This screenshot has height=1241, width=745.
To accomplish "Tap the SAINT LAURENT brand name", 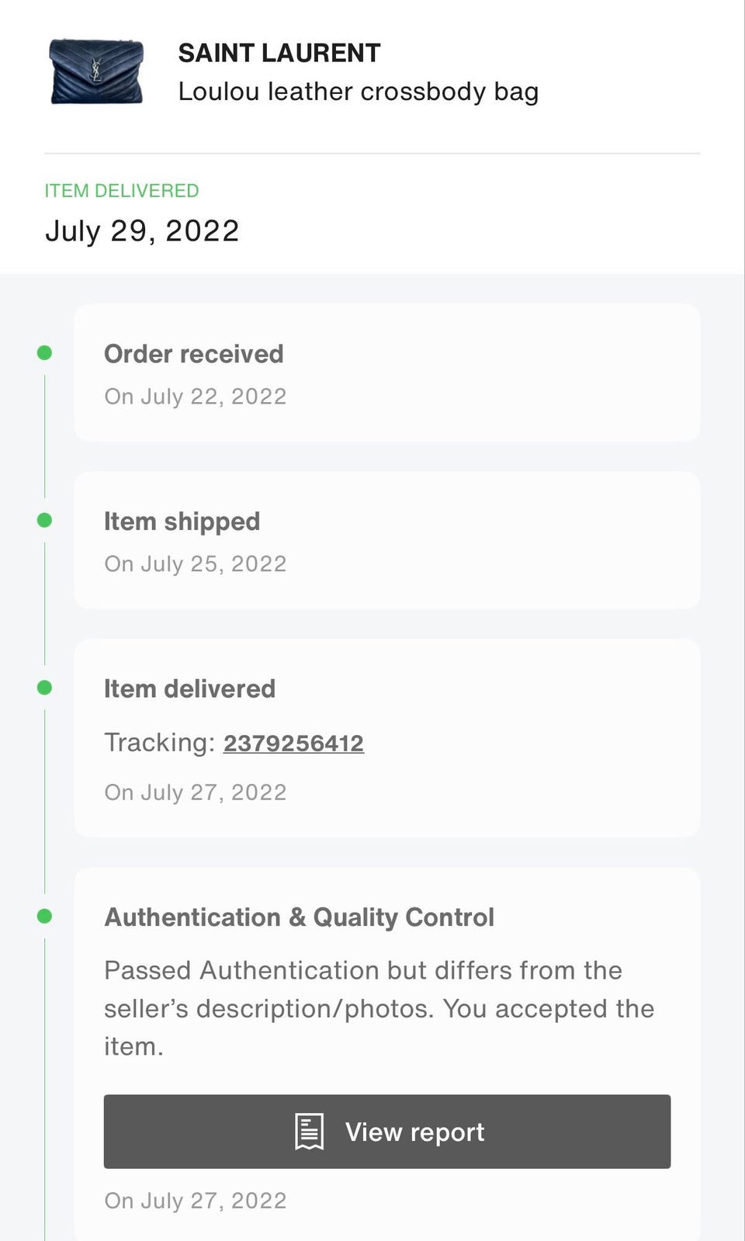I will (x=279, y=53).
